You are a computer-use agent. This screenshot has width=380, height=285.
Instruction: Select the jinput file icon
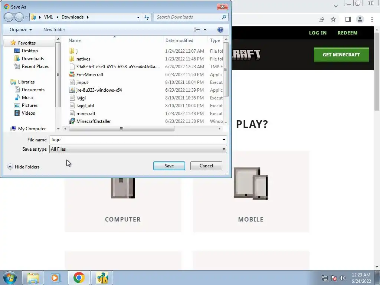(x=72, y=82)
